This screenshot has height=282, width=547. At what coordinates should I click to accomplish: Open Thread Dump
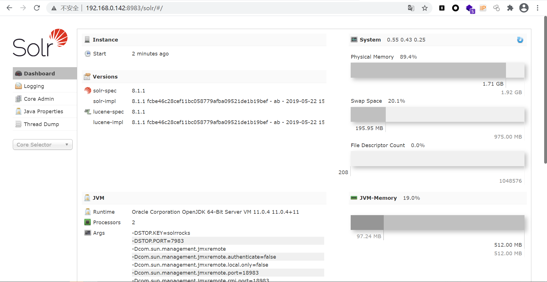(x=45, y=124)
